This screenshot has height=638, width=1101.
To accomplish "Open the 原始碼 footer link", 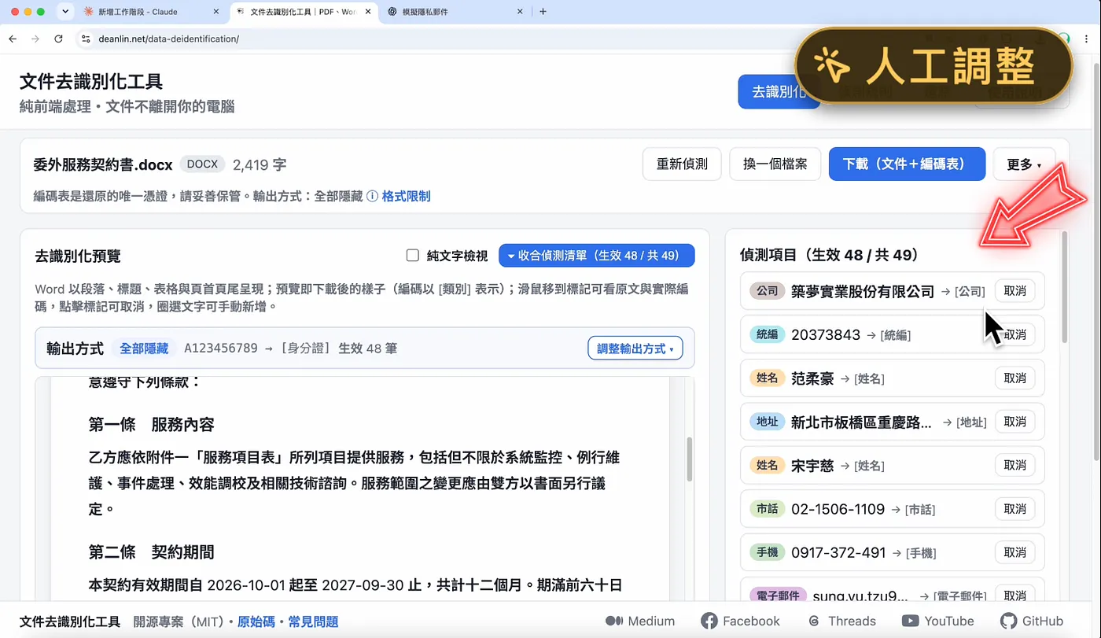I will [256, 621].
